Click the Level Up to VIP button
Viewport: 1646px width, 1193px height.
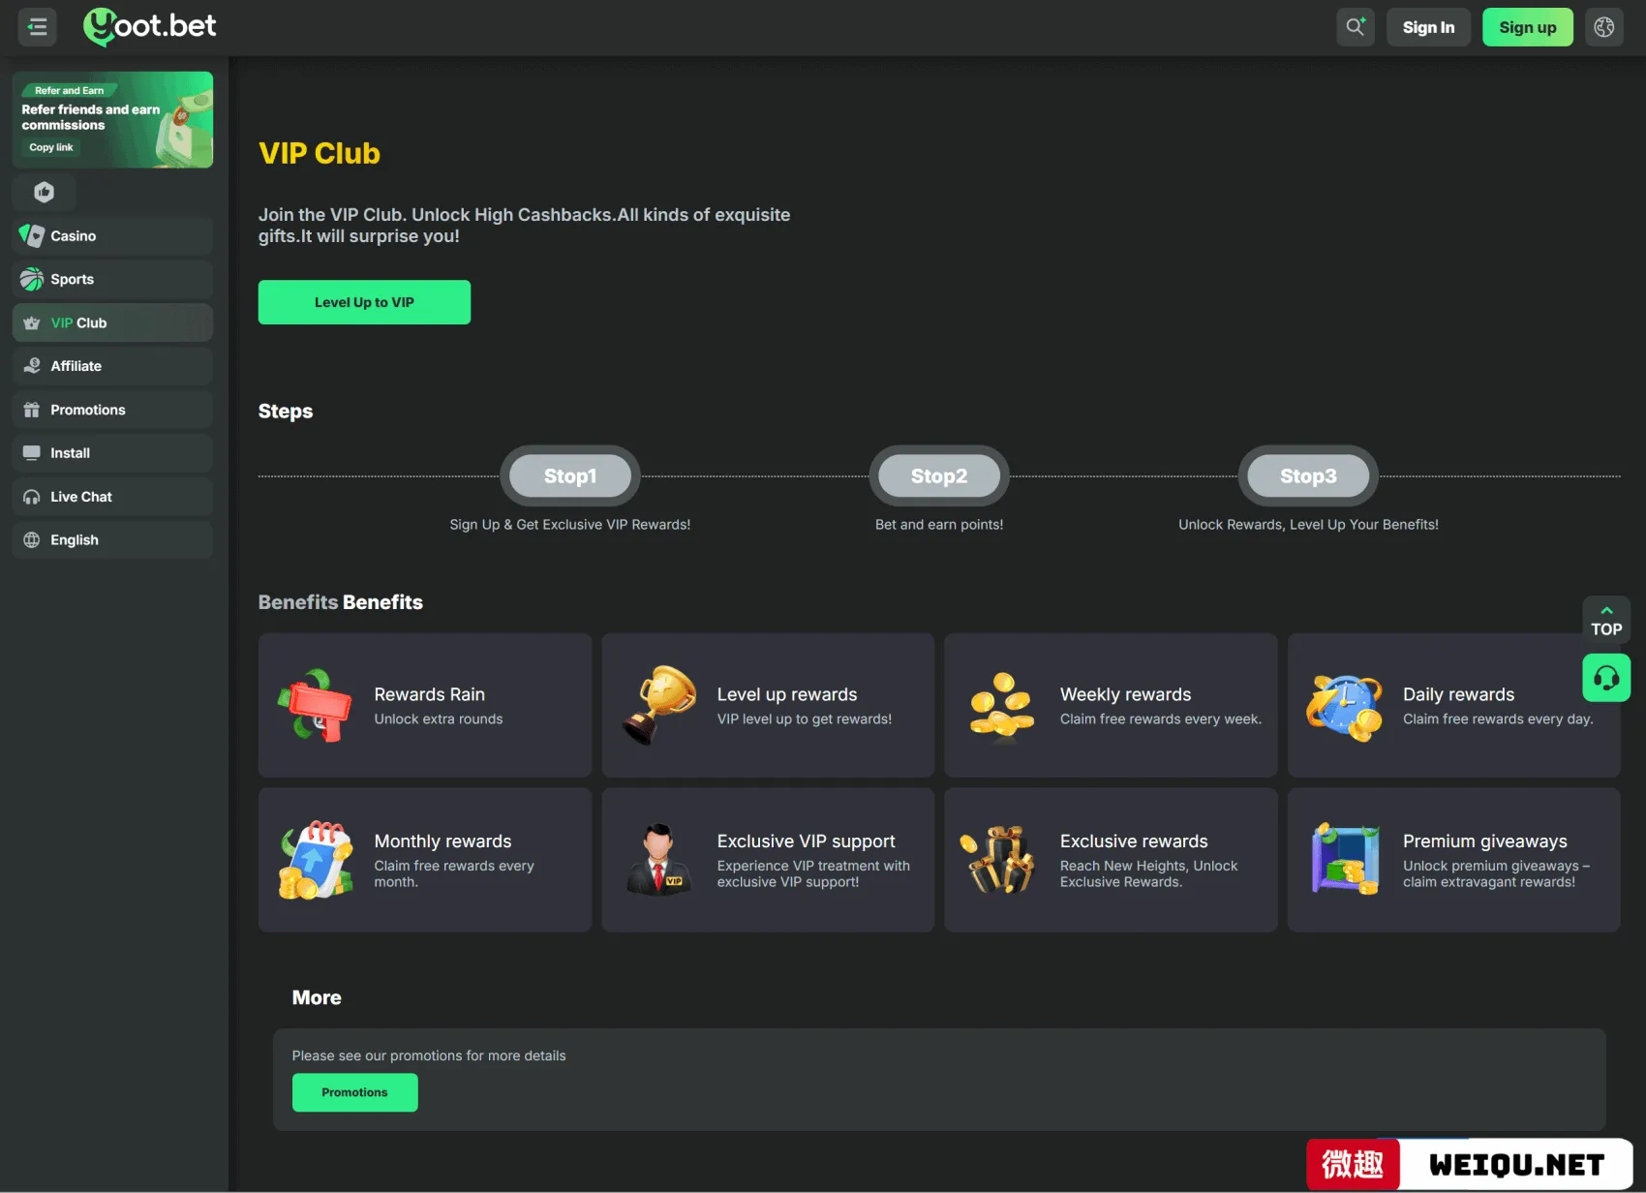[364, 302]
